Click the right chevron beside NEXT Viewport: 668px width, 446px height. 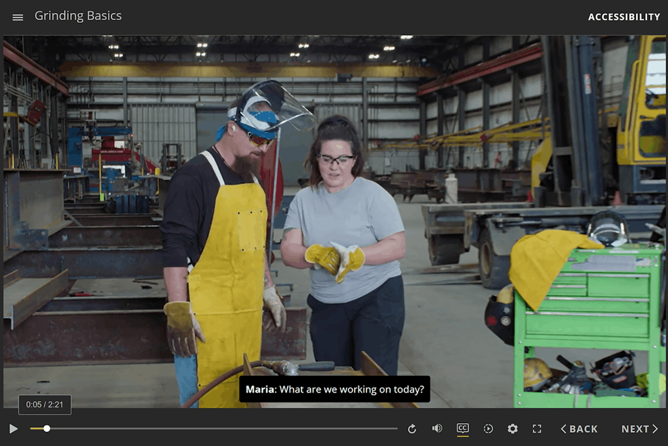[655, 429]
